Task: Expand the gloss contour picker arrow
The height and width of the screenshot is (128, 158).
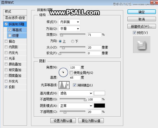Action: (68, 85)
